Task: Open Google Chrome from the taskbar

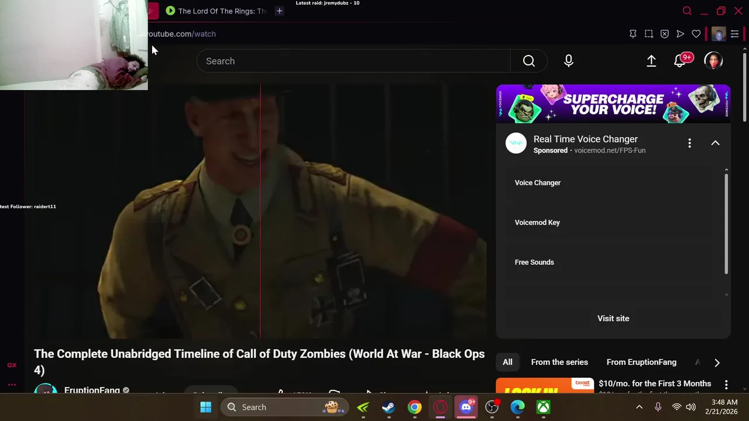Action: [414, 407]
